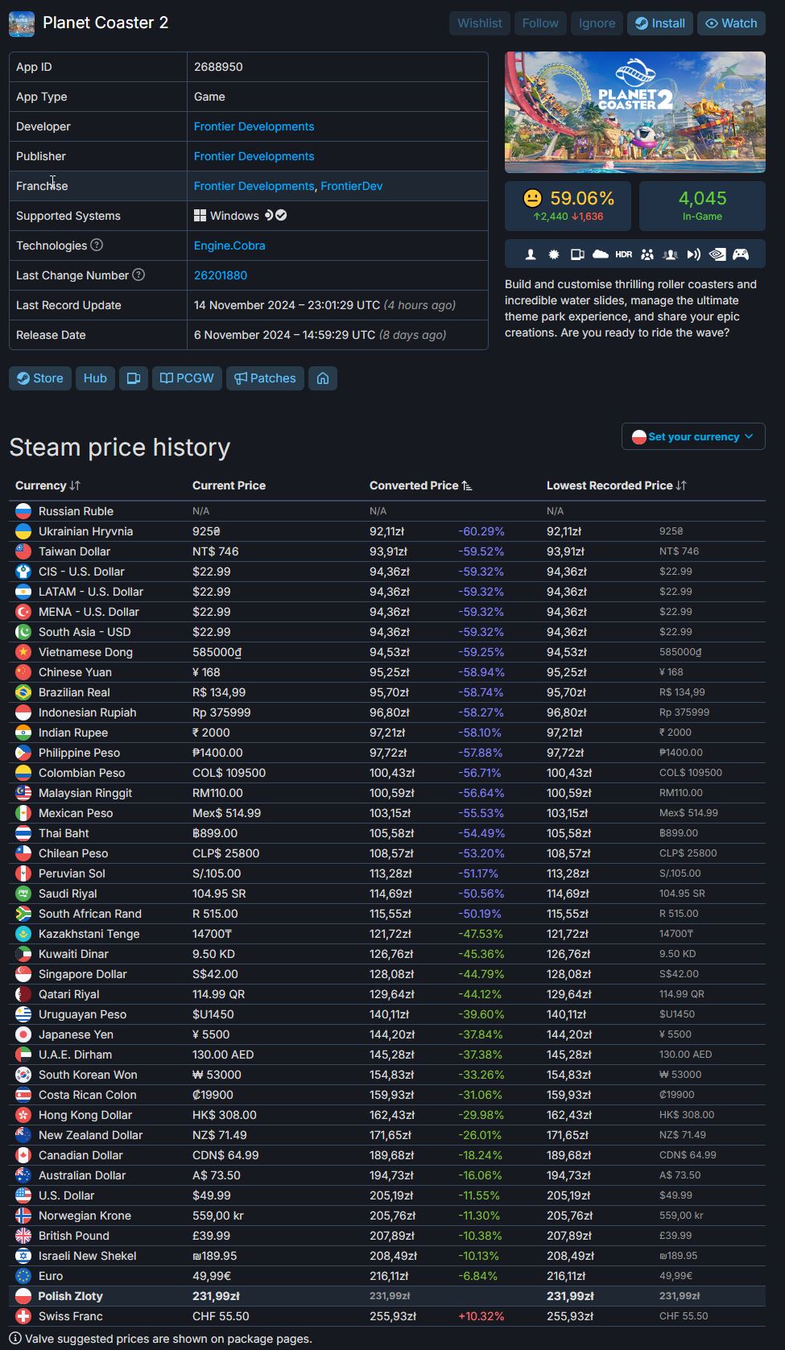Viewport: 785px width, 1350px height.
Task: Click the help icon next to Last Change Number
Action: pyautogui.click(x=138, y=275)
